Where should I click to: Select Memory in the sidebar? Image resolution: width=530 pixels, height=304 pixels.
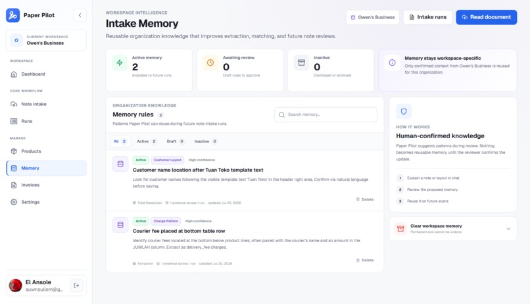(46, 168)
